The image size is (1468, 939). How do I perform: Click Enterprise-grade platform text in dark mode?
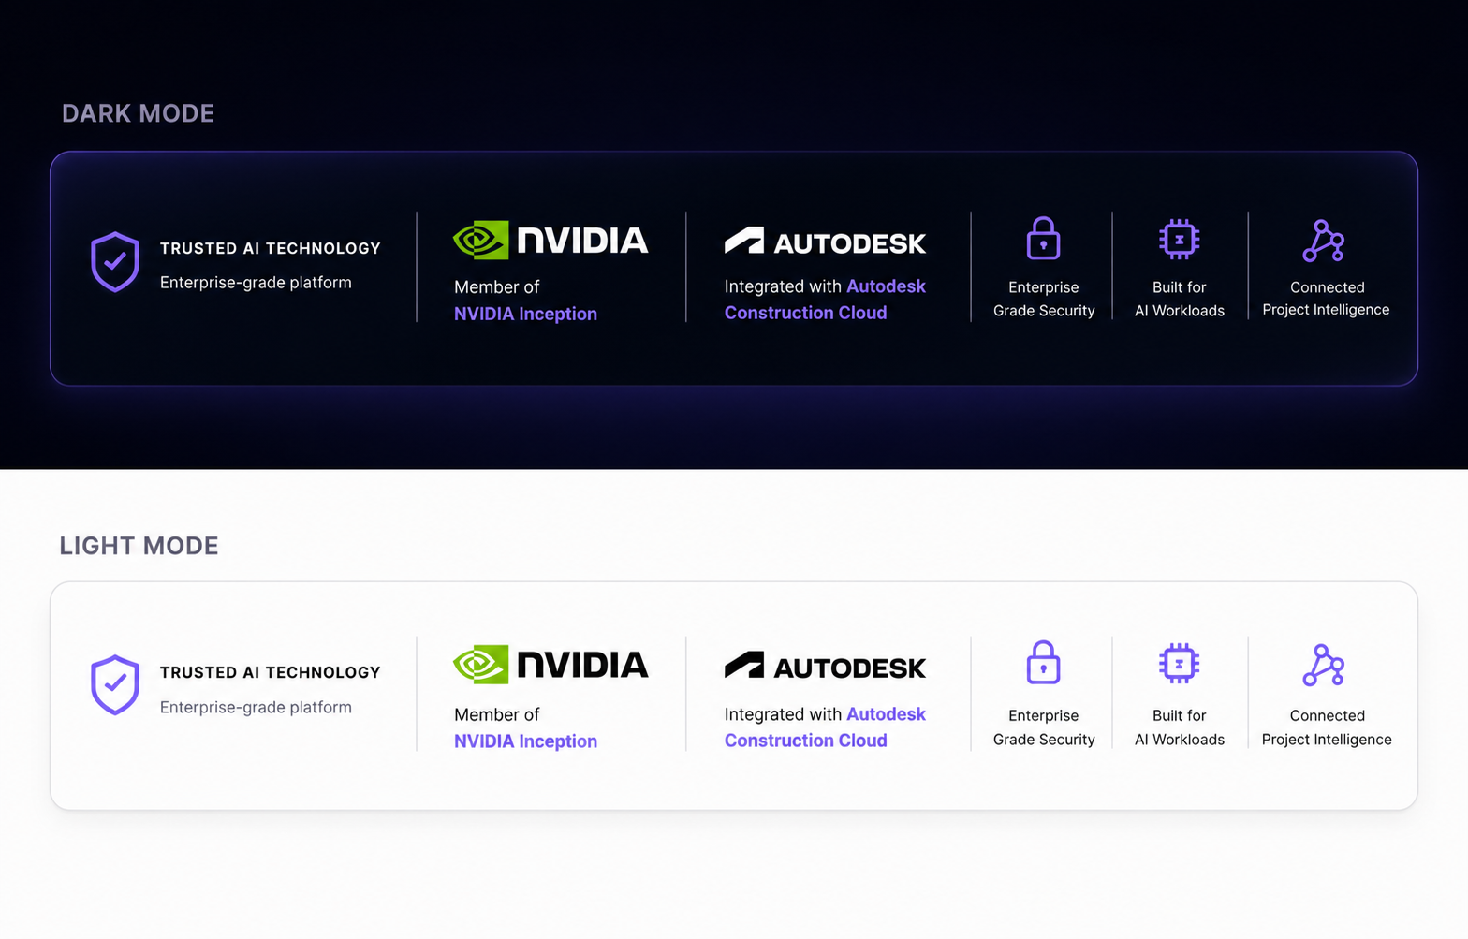(256, 283)
